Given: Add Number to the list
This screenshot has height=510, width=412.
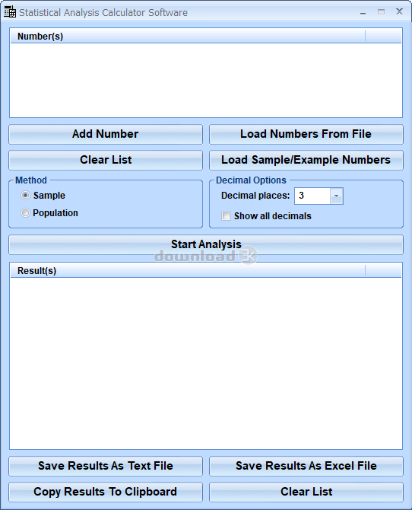Looking at the screenshot, I should [106, 134].
